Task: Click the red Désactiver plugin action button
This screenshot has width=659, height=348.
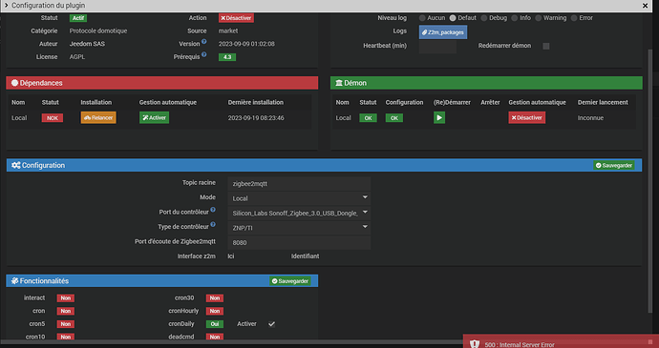Action: pos(236,18)
